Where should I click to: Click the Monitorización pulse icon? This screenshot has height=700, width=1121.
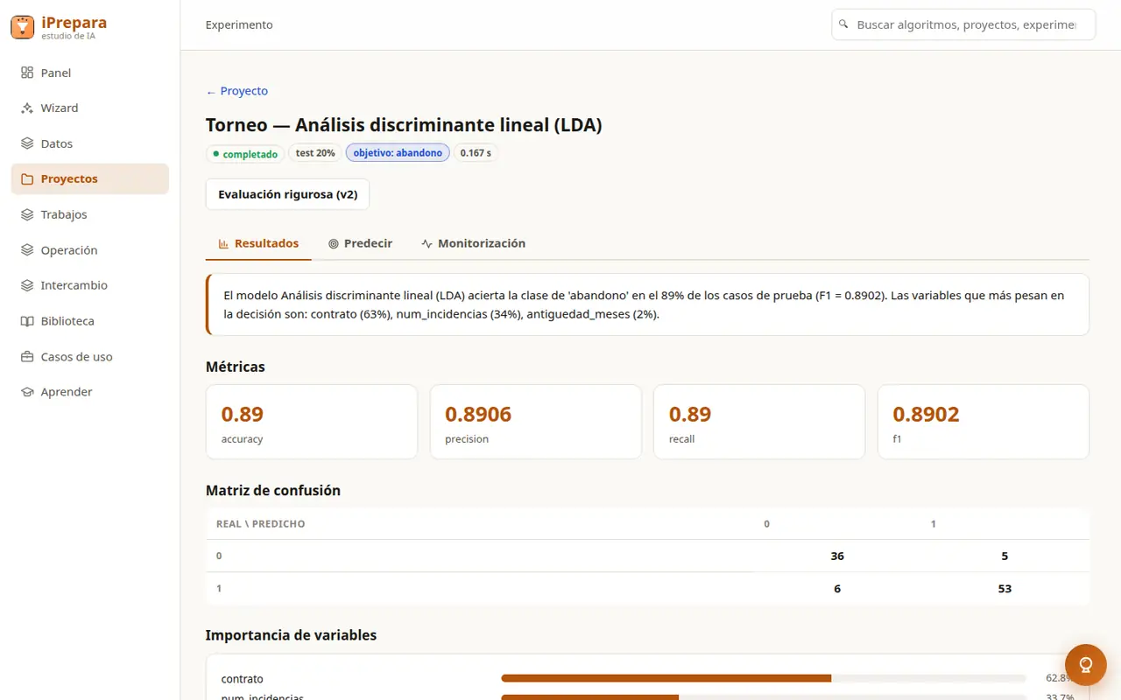coord(427,244)
